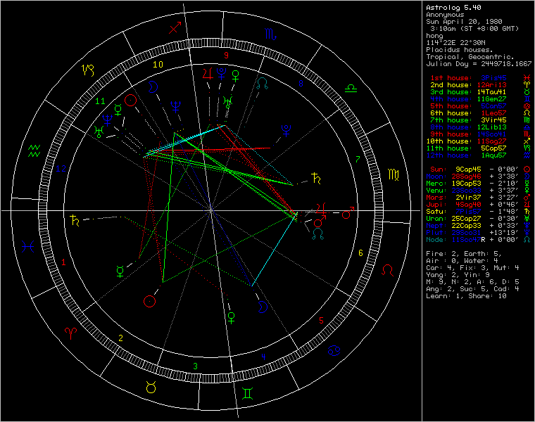Select the Fire and Earth element summary line
Viewport: 535px width, 422px height.
(461, 252)
